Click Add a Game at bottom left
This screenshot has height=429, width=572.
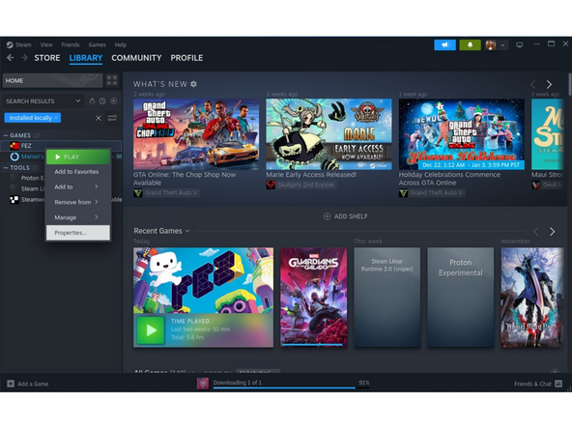pos(28,384)
